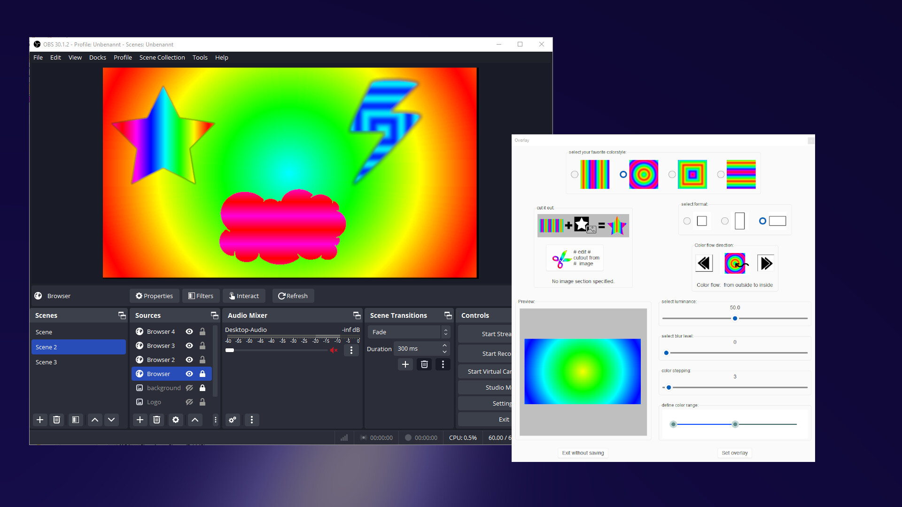Select the circular rainbow colorstyle
902x507 pixels.
tap(623, 174)
